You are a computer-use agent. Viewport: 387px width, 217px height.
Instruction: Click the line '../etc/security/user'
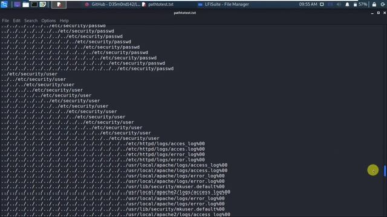[29, 74]
